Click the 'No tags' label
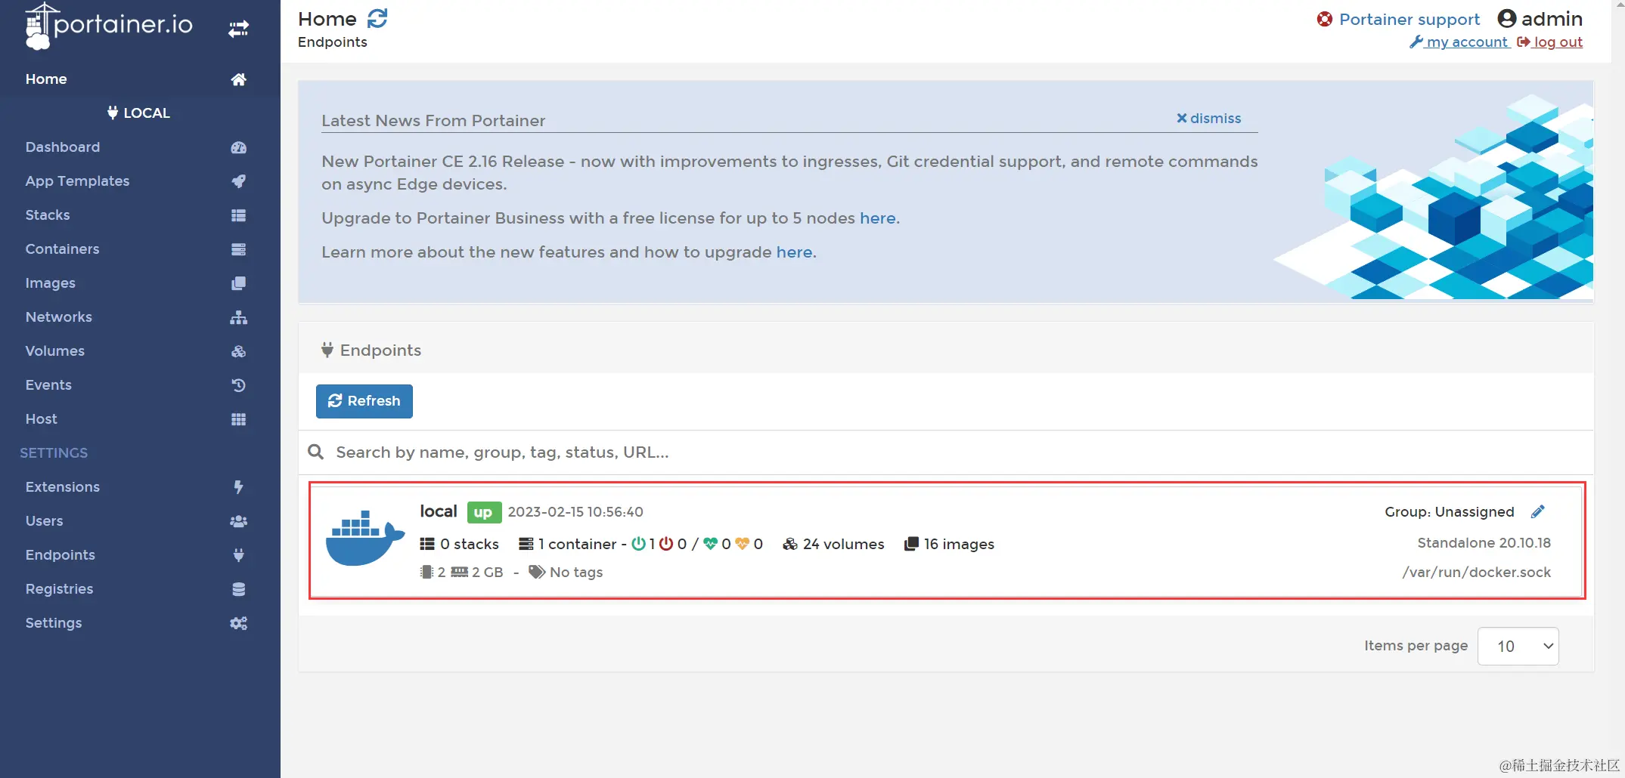This screenshot has width=1625, height=778. click(576, 573)
